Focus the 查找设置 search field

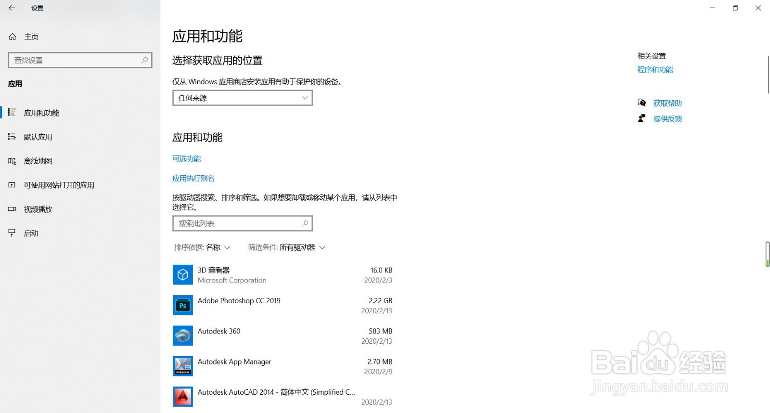tap(80, 60)
